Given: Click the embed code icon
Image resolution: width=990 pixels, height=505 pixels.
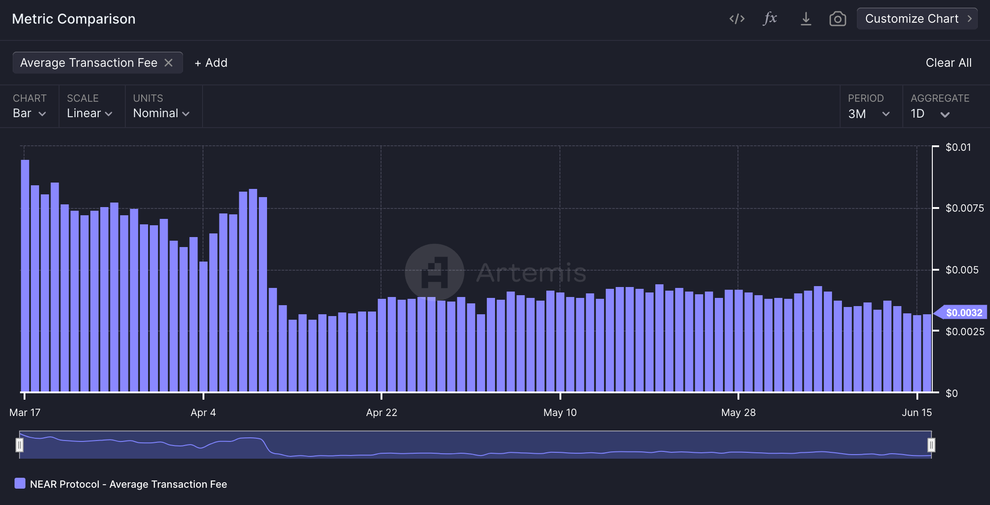Looking at the screenshot, I should tap(737, 19).
